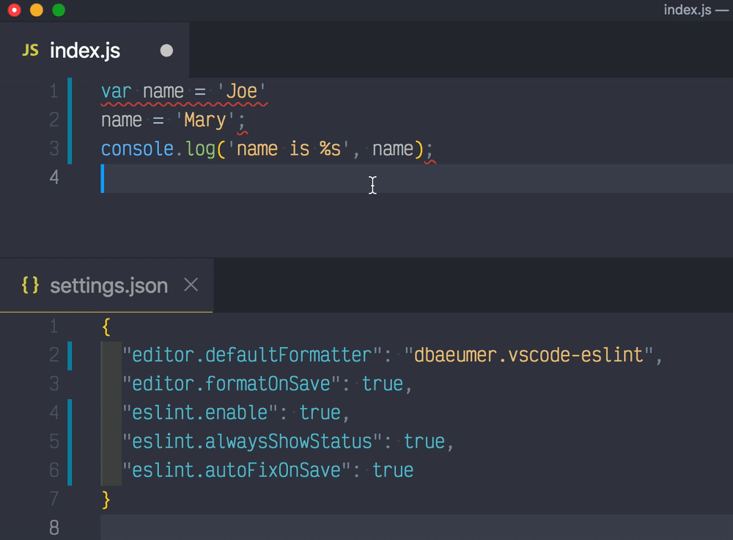The image size is (733, 540).
Task: Click the red traffic-light button
Action: [13, 11]
